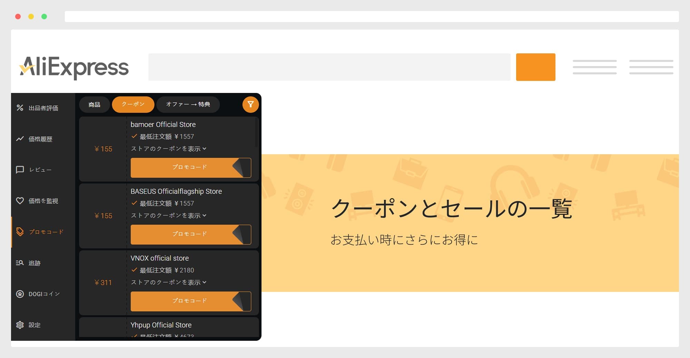Open the filter funnel icon
This screenshot has height=358, width=690.
click(251, 105)
